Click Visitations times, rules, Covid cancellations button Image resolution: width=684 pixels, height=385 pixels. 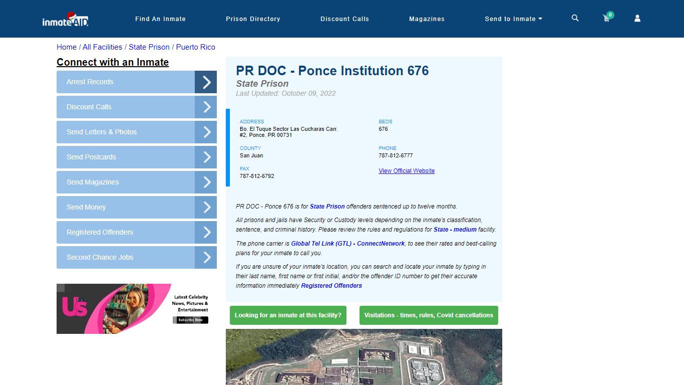[x=429, y=315]
